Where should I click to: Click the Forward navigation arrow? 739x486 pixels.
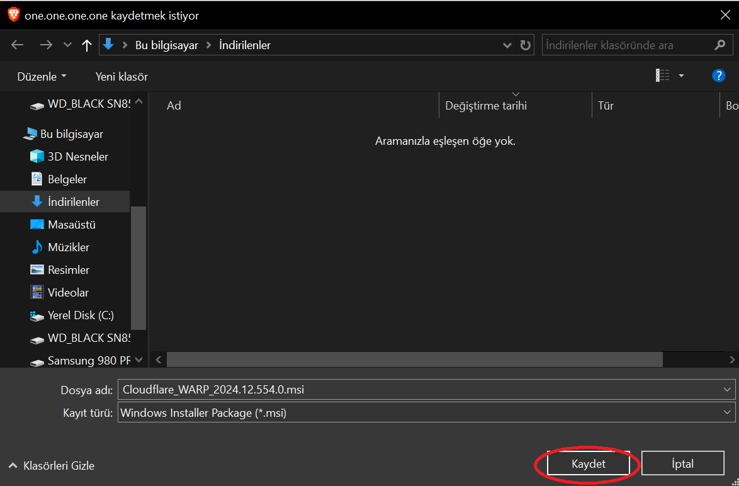46,45
